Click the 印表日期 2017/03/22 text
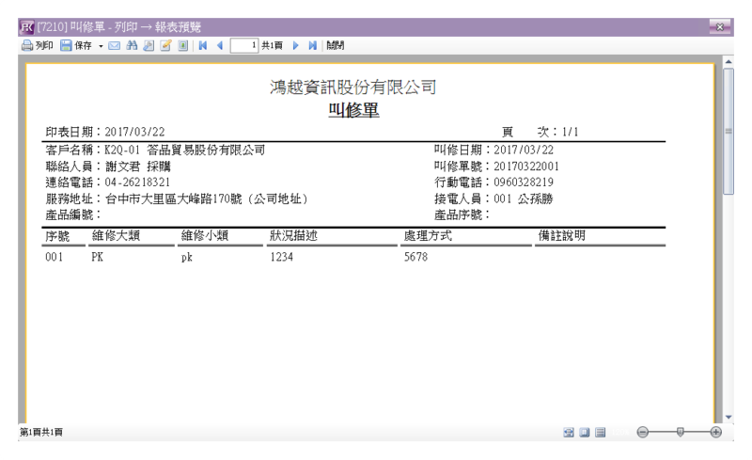This screenshot has height=460, width=752. [105, 132]
